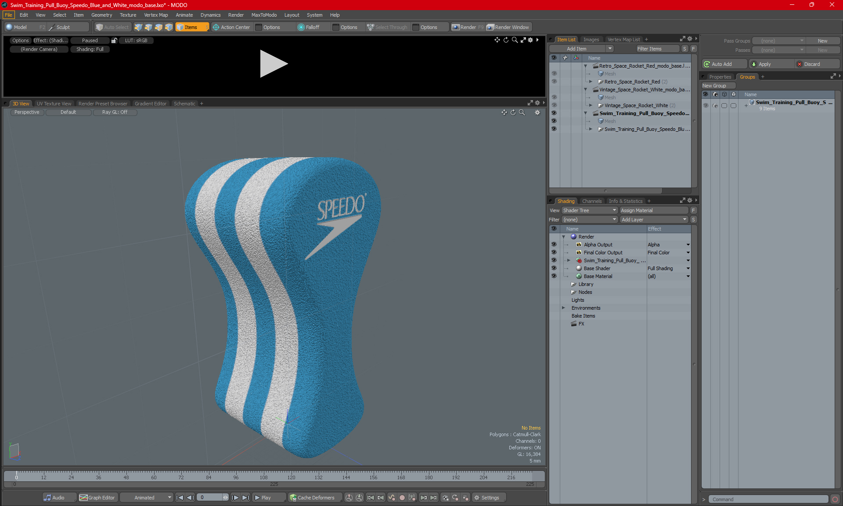Switch to Channels tab

pyautogui.click(x=592, y=201)
